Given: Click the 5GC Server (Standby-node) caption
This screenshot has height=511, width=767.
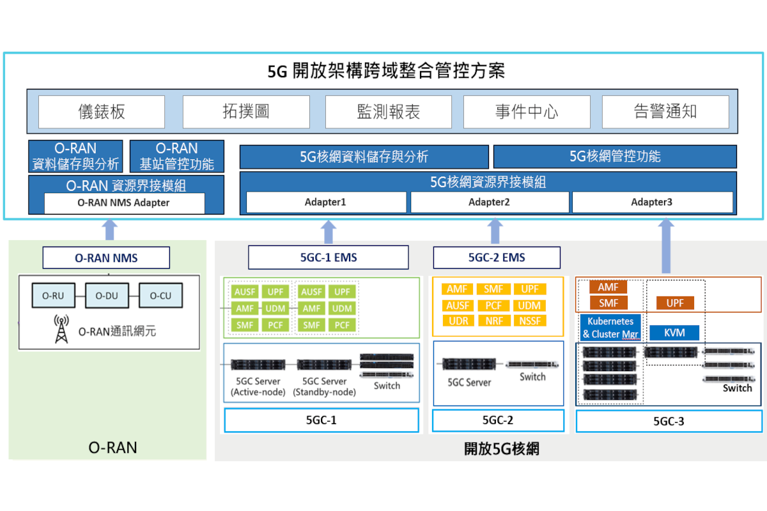Looking at the screenshot, I should (325, 386).
